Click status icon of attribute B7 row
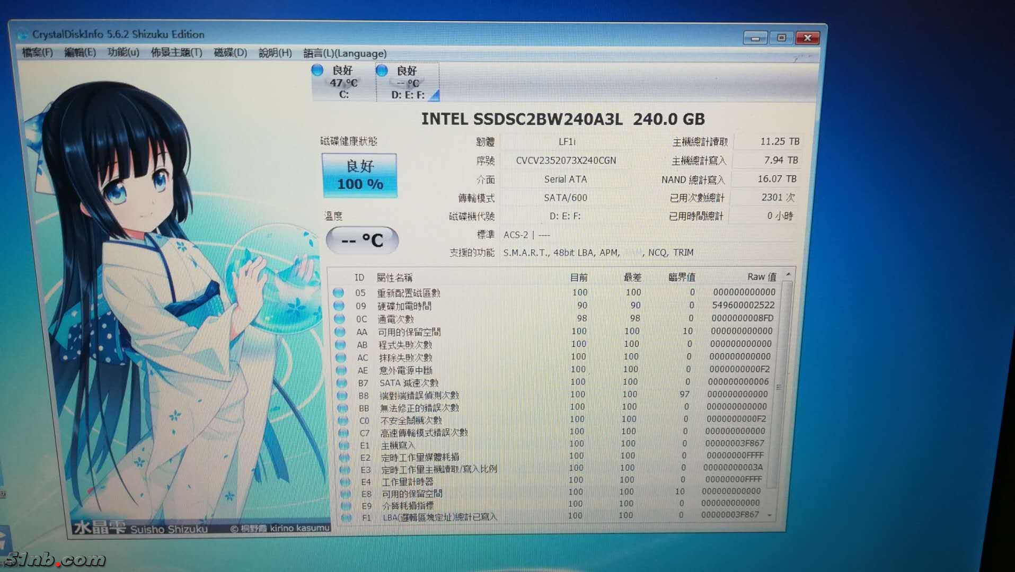The image size is (1015, 572). click(341, 382)
